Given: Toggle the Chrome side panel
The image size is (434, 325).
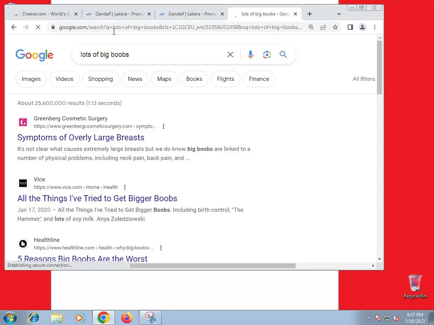Looking at the screenshot, I should pos(350,27).
